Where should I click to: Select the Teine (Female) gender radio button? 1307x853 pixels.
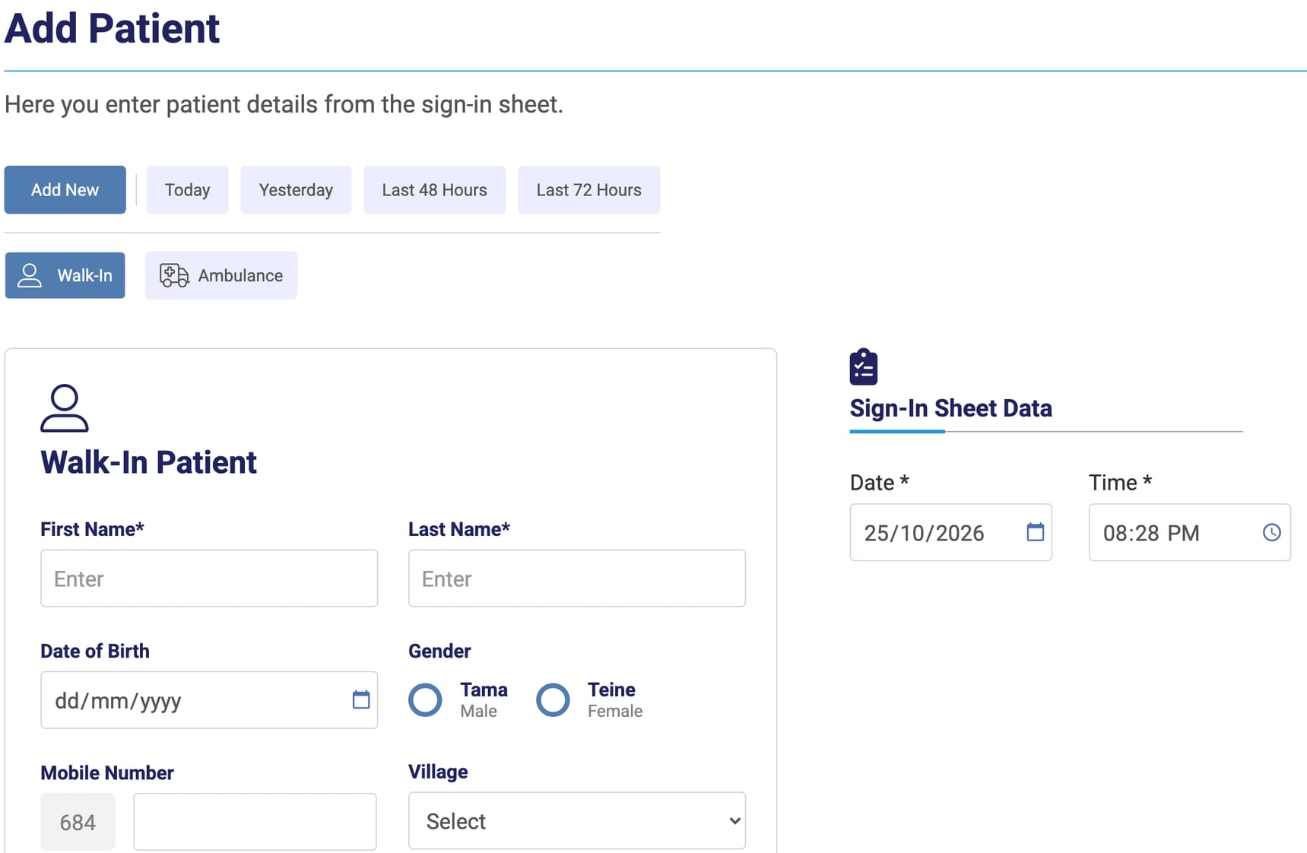coord(553,700)
